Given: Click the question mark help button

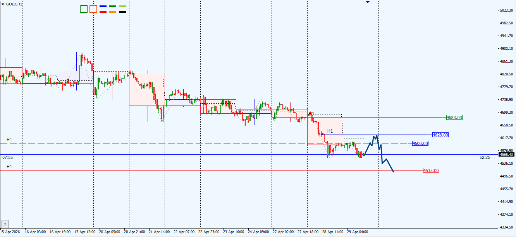Looking at the screenshot, I should tap(5, 224).
